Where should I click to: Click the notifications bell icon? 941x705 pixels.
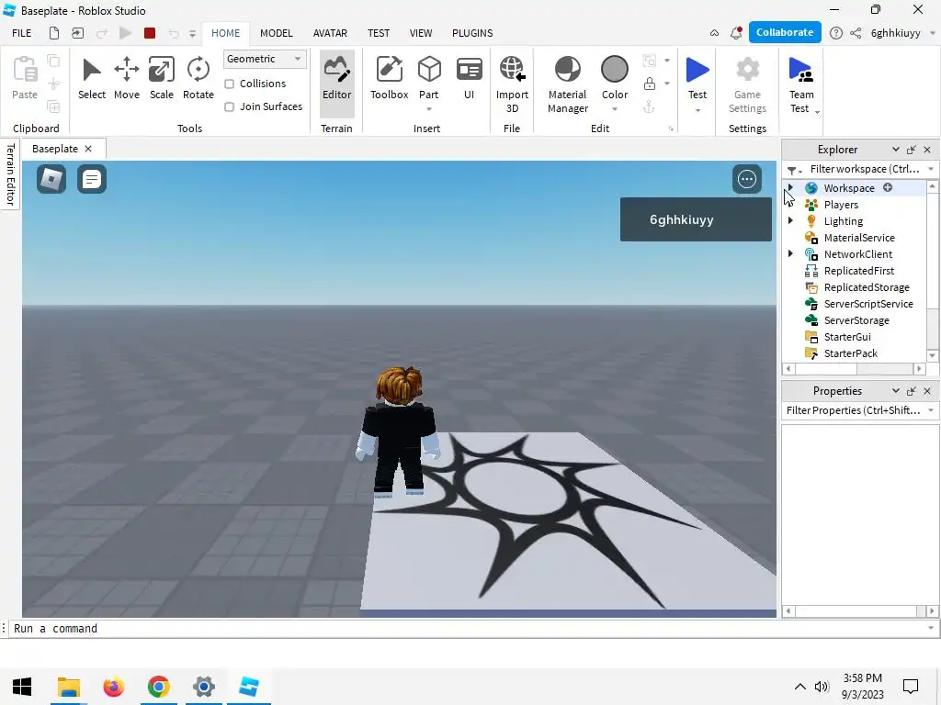(x=736, y=33)
